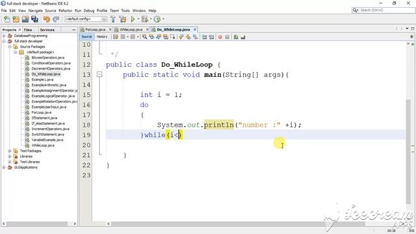Click the Uncomment icon in editor toolbar
This screenshot has width=416, height=234.
[x=243, y=37]
